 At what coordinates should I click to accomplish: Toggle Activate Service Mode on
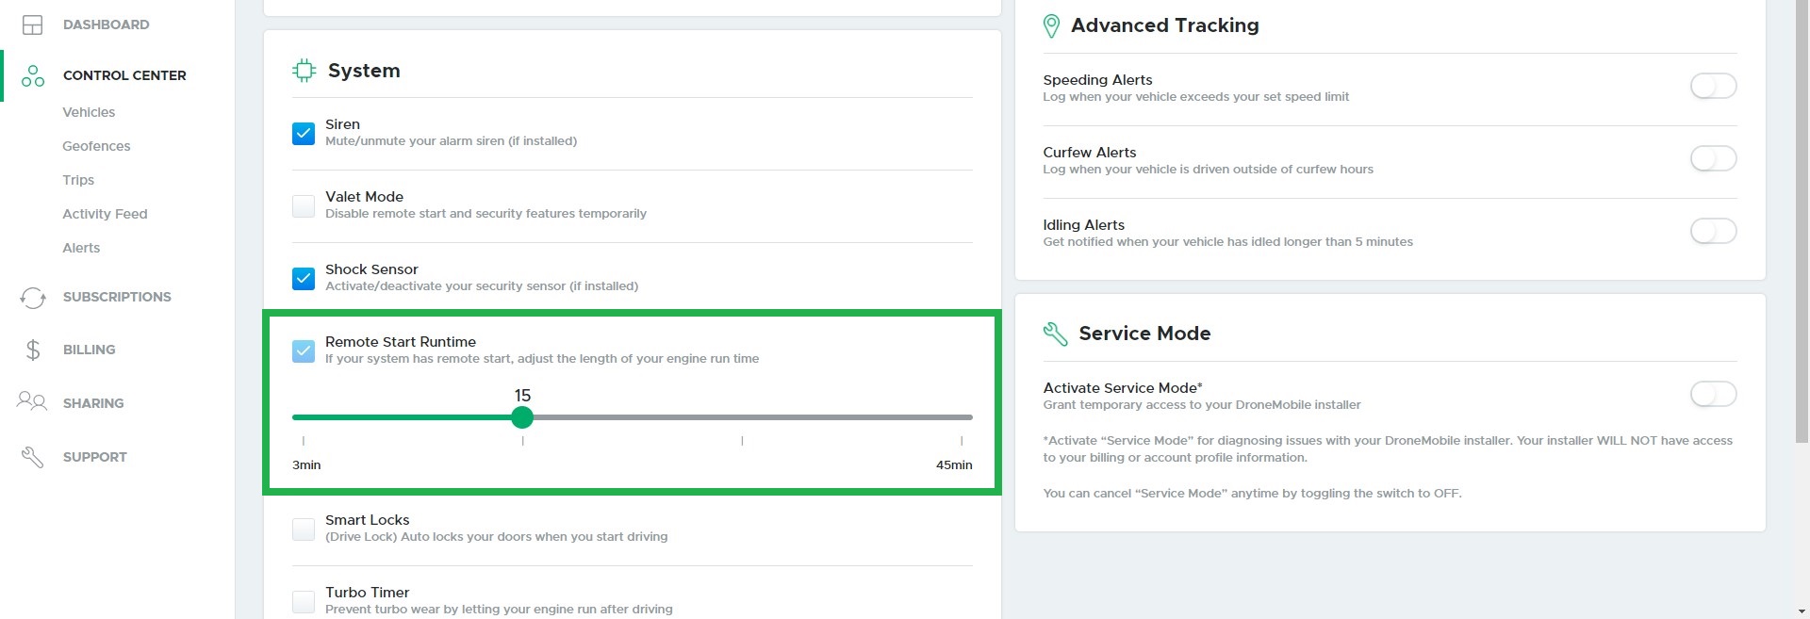click(x=1713, y=395)
